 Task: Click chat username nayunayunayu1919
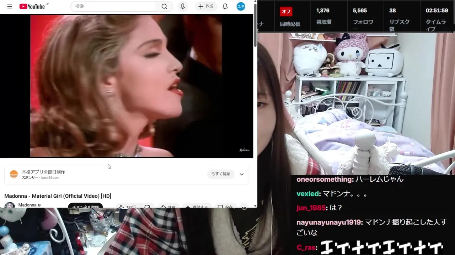[x=329, y=222]
